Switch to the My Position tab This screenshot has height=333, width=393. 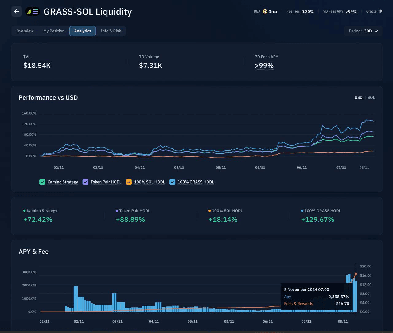(x=54, y=31)
